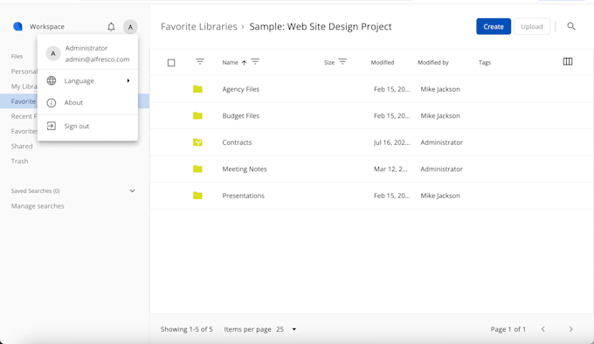The image size is (594, 344).
Task: Click the Presentations folder icon
Action: point(197,196)
